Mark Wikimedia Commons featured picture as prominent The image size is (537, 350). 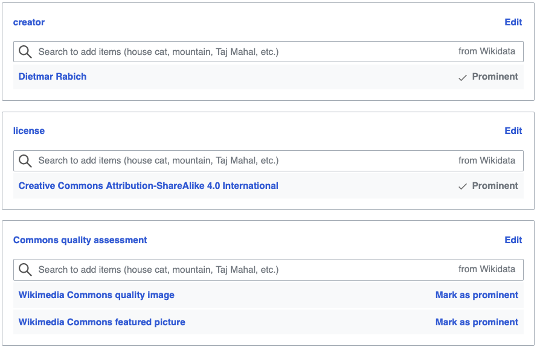(477, 322)
